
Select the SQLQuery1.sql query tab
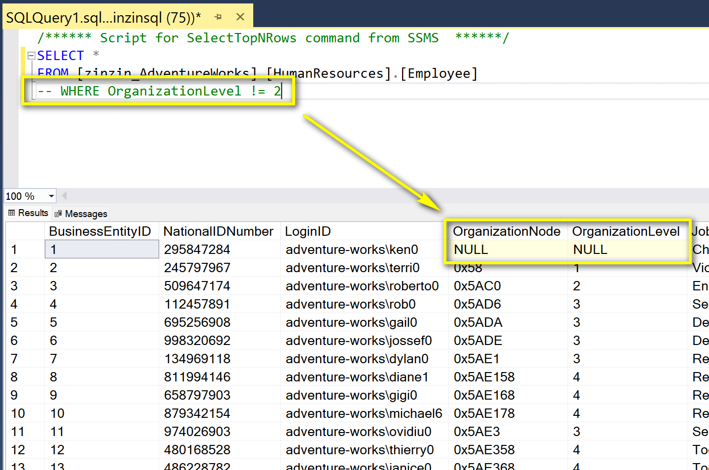pos(103,18)
